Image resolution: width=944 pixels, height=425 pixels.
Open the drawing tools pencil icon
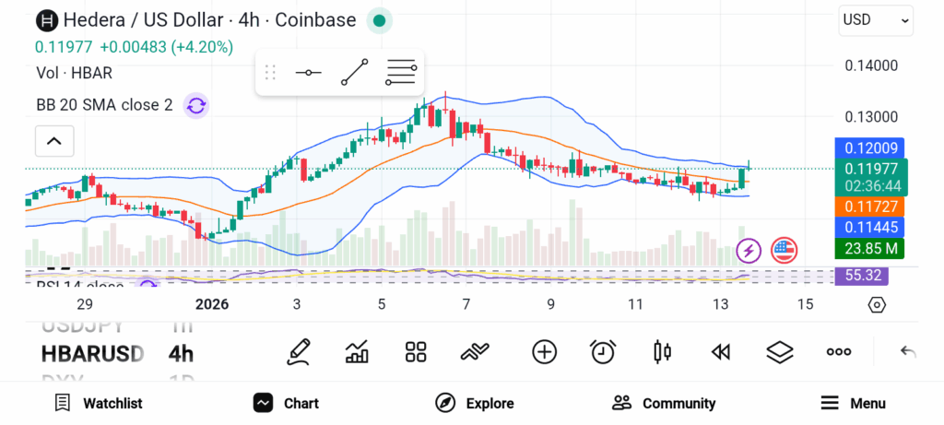coord(298,351)
